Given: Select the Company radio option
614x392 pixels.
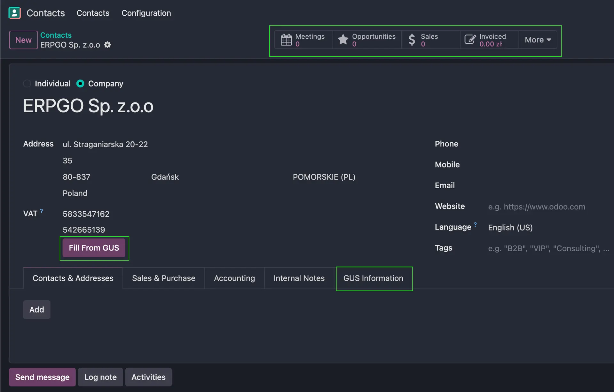Looking at the screenshot, I should click(80, 84).
